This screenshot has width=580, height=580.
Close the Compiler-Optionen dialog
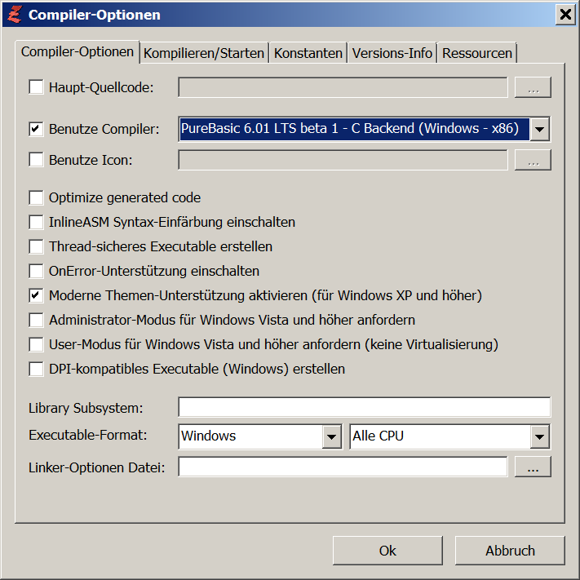click(x=565, y=15)
